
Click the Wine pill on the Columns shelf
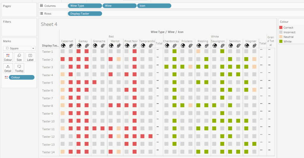(119, 6)
